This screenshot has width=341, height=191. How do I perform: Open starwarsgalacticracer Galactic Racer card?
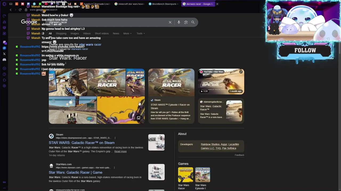click(x=221, y=111)
